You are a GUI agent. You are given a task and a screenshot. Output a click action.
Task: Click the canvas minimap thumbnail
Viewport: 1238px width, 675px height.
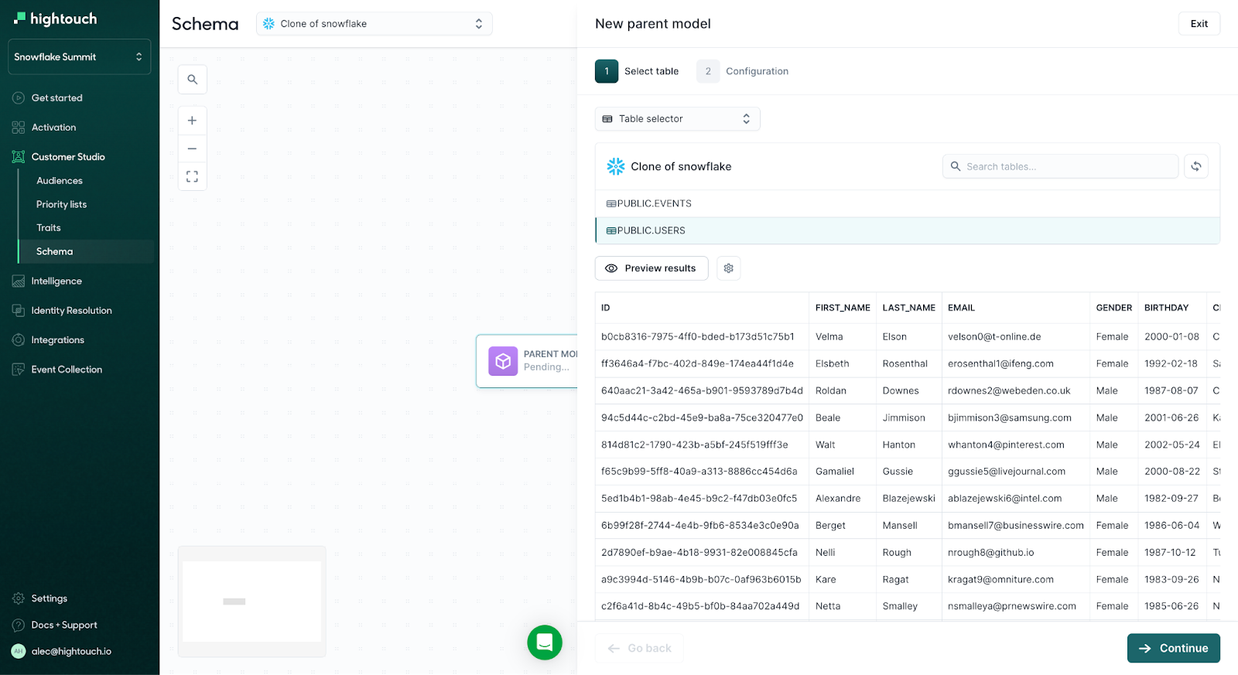click(x=252, y=602)
